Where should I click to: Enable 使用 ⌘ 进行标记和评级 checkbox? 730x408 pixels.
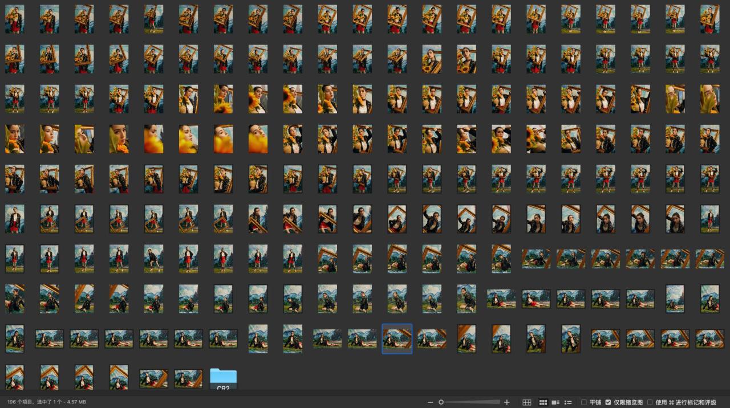(x=650, y=402)
